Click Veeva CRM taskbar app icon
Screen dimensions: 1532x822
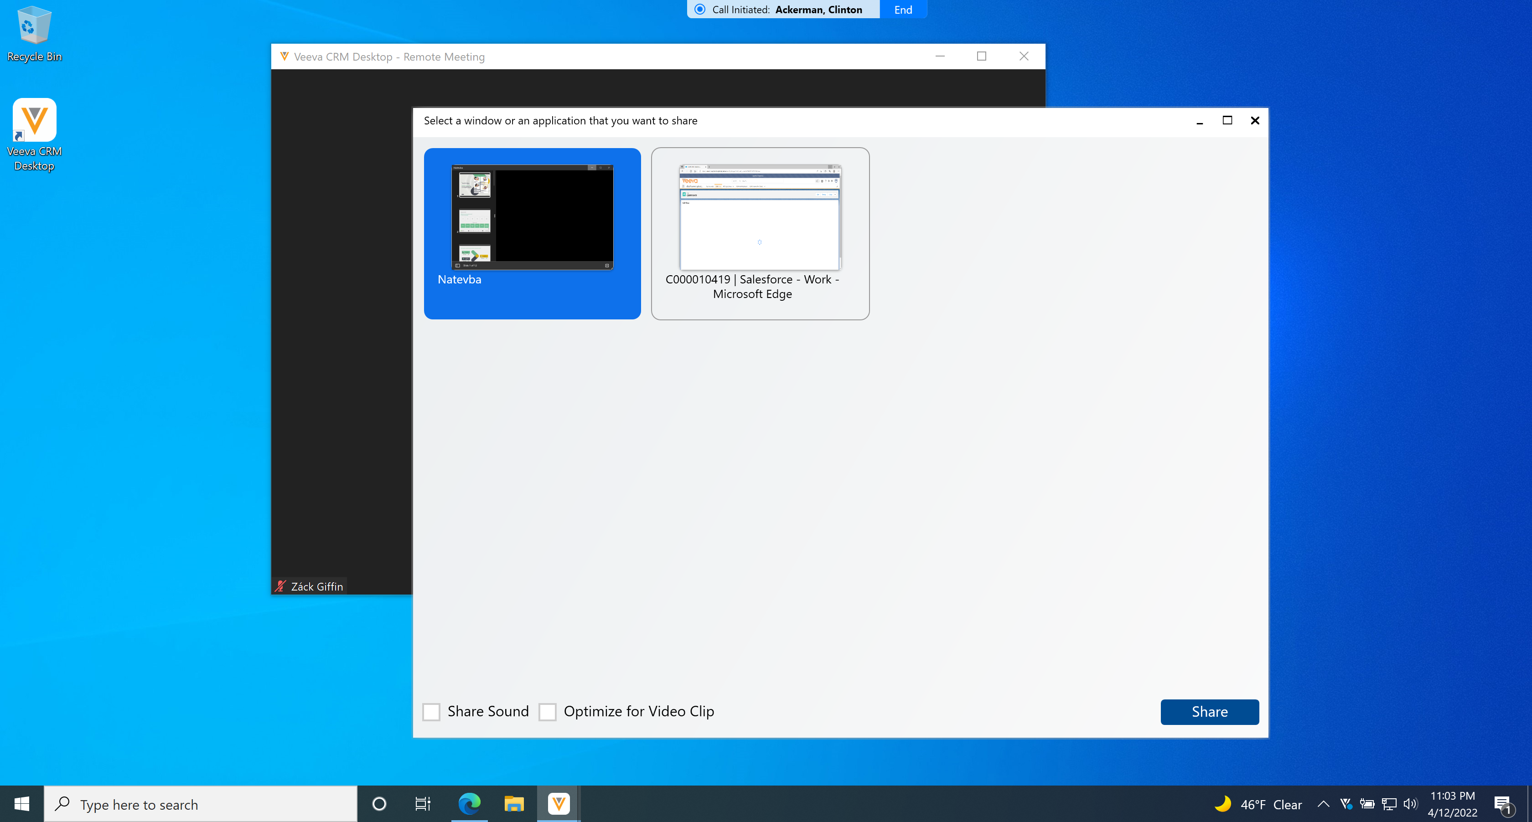point(558,804)
